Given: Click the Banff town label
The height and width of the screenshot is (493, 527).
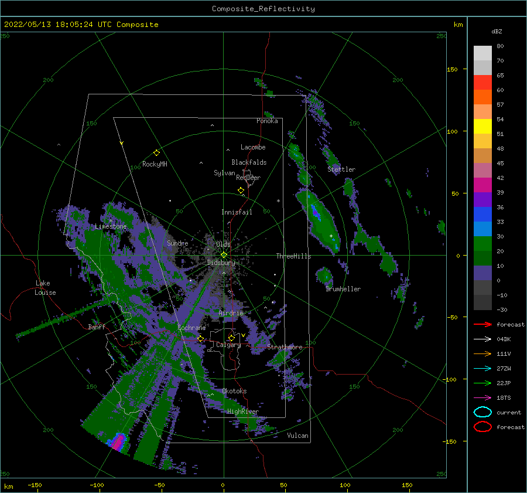Looking at the screenshot, I should point(97,327).
